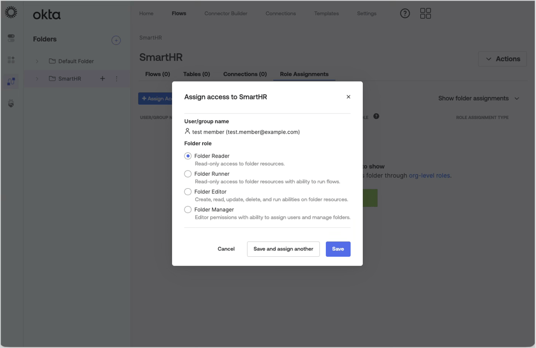Close the Assign access dialog

pos(348,97)
